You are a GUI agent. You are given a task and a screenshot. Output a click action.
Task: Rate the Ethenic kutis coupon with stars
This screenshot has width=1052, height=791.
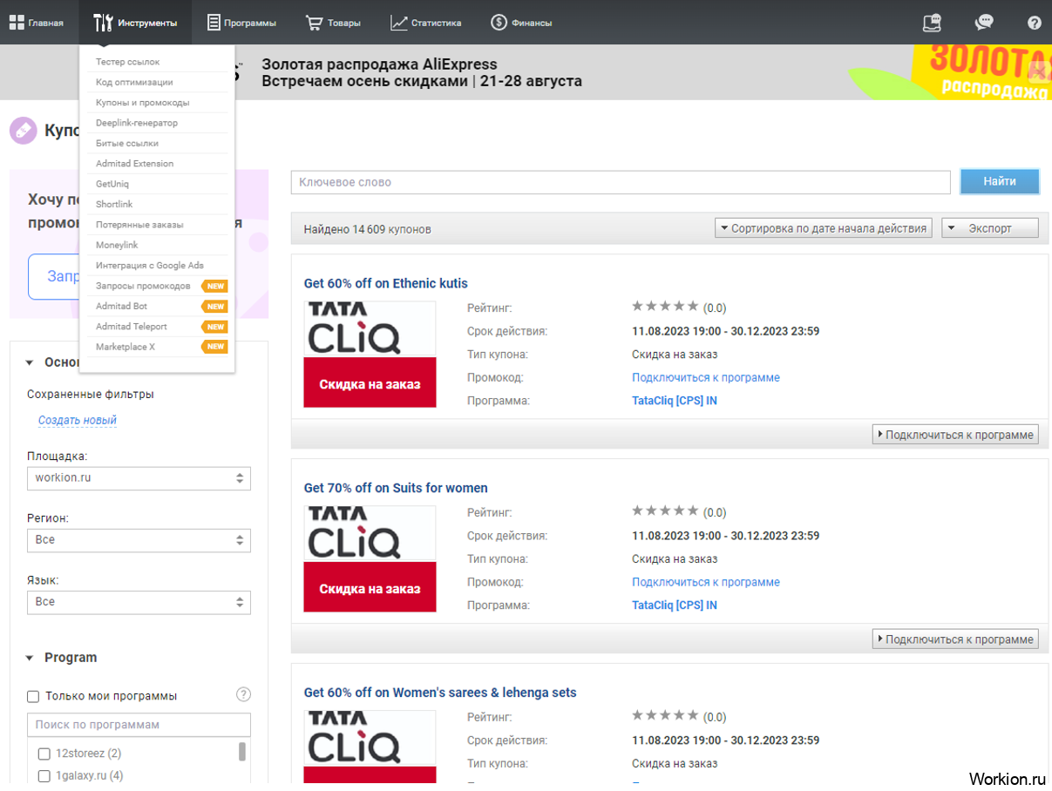[665, 307]
